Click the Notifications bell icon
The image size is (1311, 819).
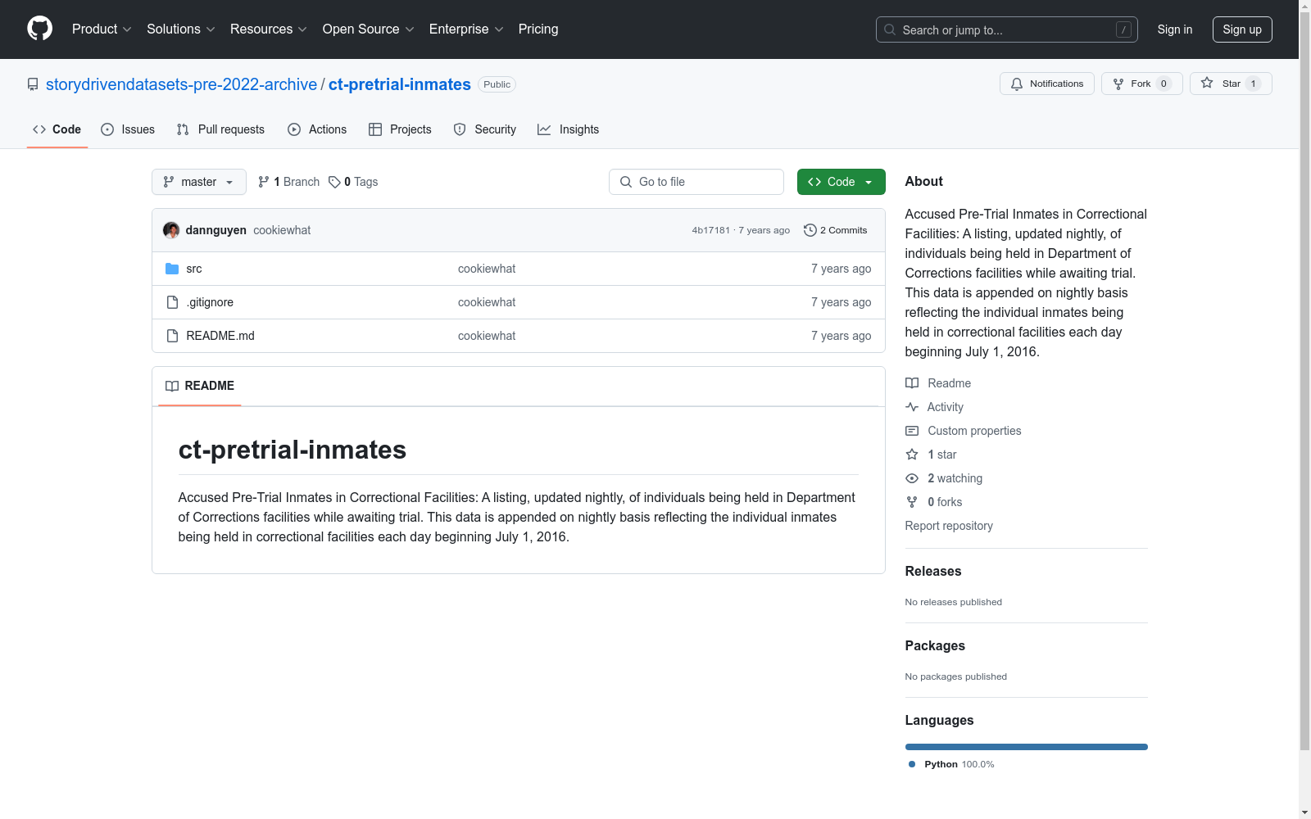1017,84
